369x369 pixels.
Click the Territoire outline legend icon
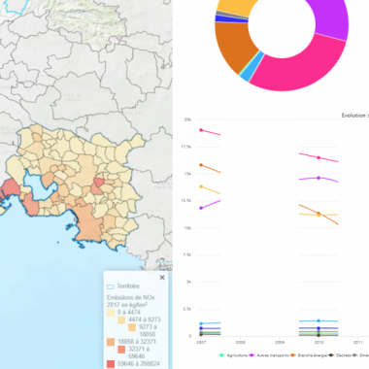[x=110, y=286]
